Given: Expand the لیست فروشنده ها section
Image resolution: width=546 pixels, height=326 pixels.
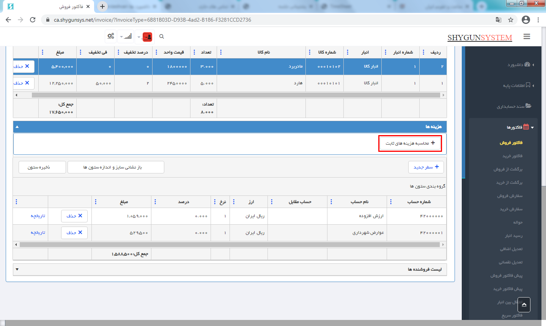Looking at the screenshot, I should 17,269.
